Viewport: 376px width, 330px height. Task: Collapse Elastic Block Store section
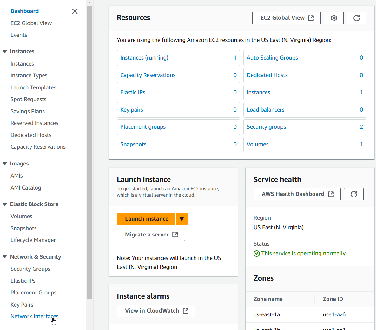5,204
